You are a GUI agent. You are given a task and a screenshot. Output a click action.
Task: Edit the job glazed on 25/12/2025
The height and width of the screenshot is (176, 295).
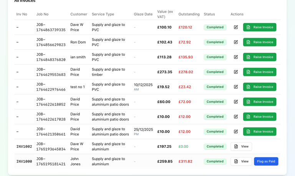pyautogui.click(x=236, y=132)
